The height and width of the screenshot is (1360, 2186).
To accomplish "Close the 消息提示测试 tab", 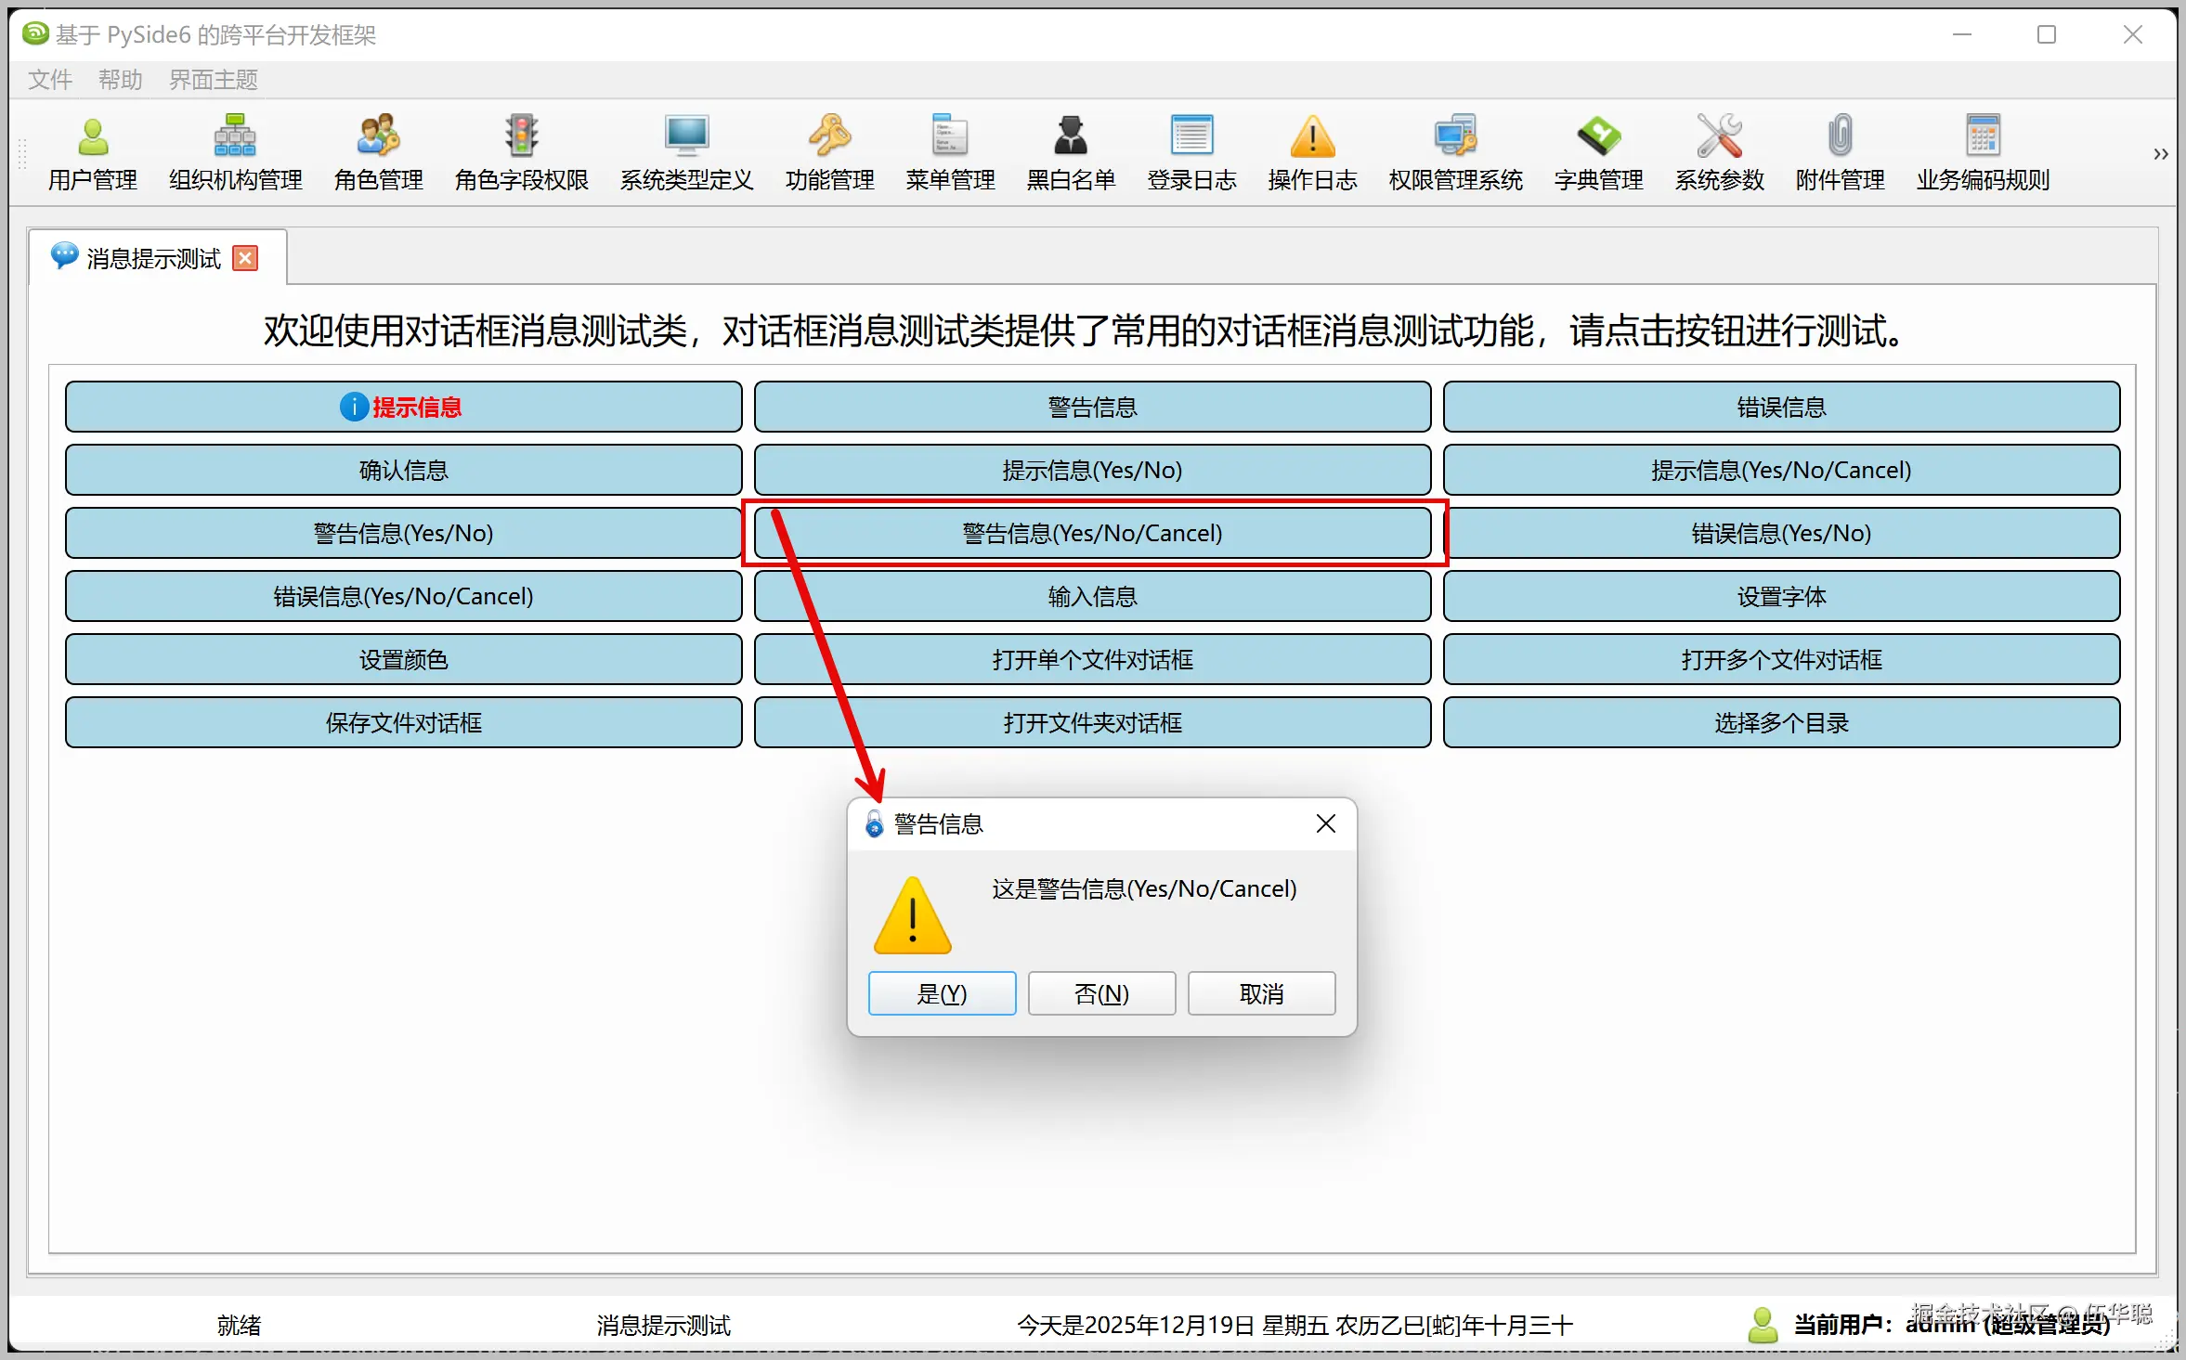I will coord(245,258).
